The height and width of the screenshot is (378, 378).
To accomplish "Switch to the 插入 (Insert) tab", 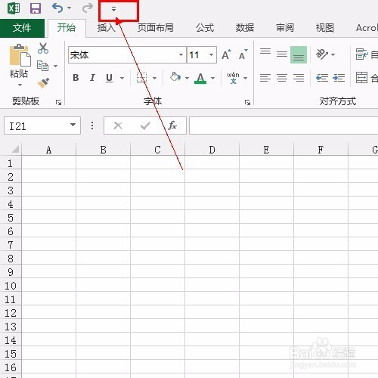I will [107, 28].
